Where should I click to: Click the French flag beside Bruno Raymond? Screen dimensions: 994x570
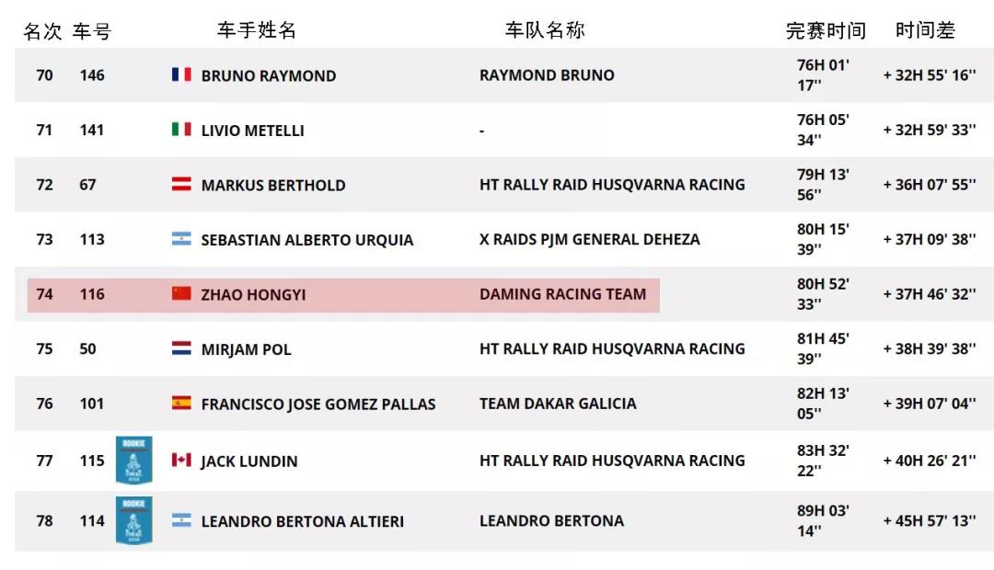[181, 74]
